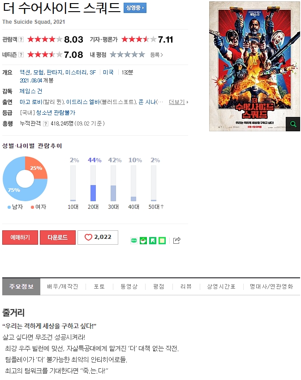The image size is (301, 380).
Task: Click the Naver memo share icon
Action: (162, 240)
